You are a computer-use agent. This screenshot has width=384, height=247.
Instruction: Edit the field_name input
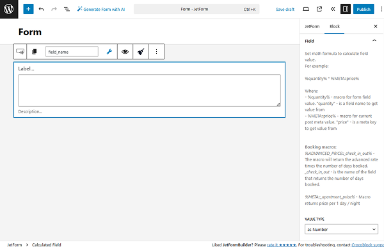[72, 52]
